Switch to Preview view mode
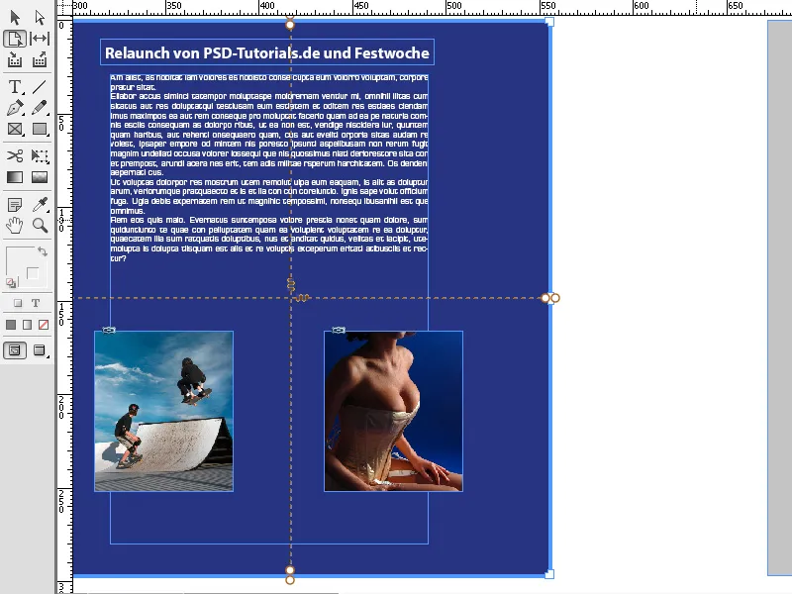This screenshot has width=792, height=594. (40, 350)
